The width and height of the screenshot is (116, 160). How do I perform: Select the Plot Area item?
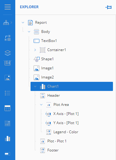pos(61,105)
